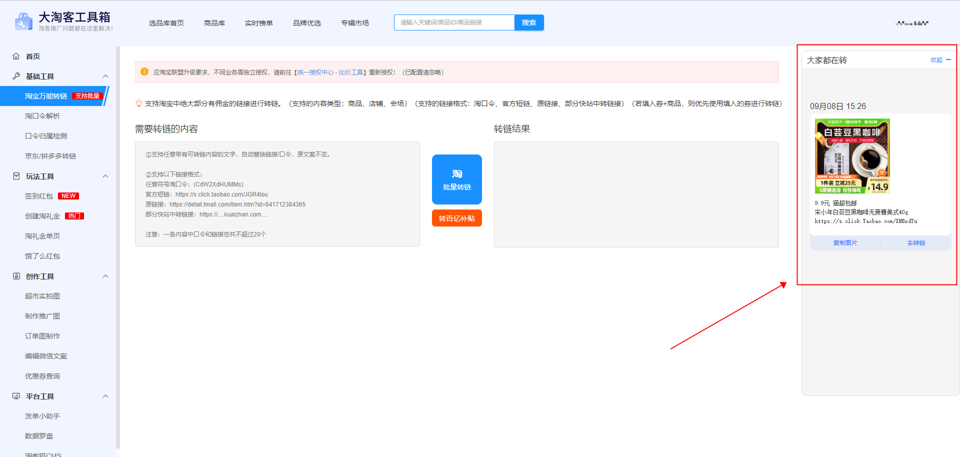Click the 玩法工具 section icon

coord(16,176)
